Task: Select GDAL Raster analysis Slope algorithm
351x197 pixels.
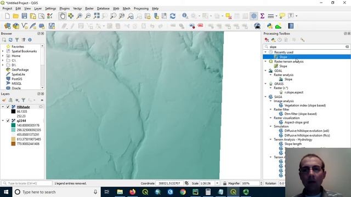Action: (x=288, y=79)
